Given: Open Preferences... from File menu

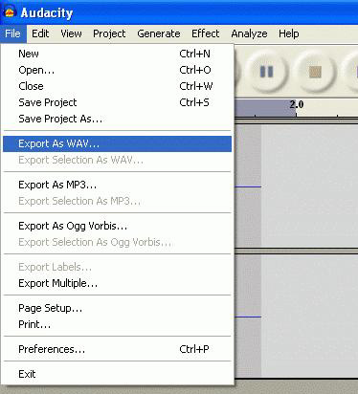Looking at the screenshot, I should tap(118, 349).
